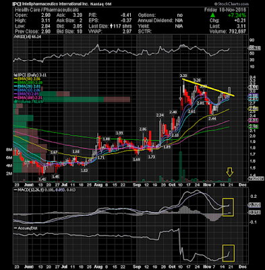
Task: Click the EPS value -0.37
Action: tap(126, 21)
